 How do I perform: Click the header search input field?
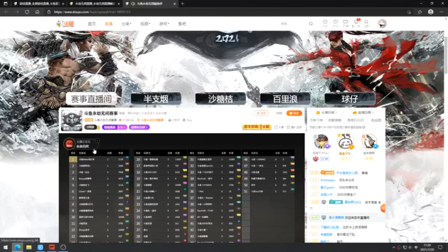click(x=293, y=24)
